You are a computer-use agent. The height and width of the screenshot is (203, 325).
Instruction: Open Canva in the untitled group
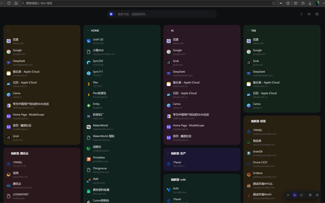pyautogui.click(x=42, y=95)
